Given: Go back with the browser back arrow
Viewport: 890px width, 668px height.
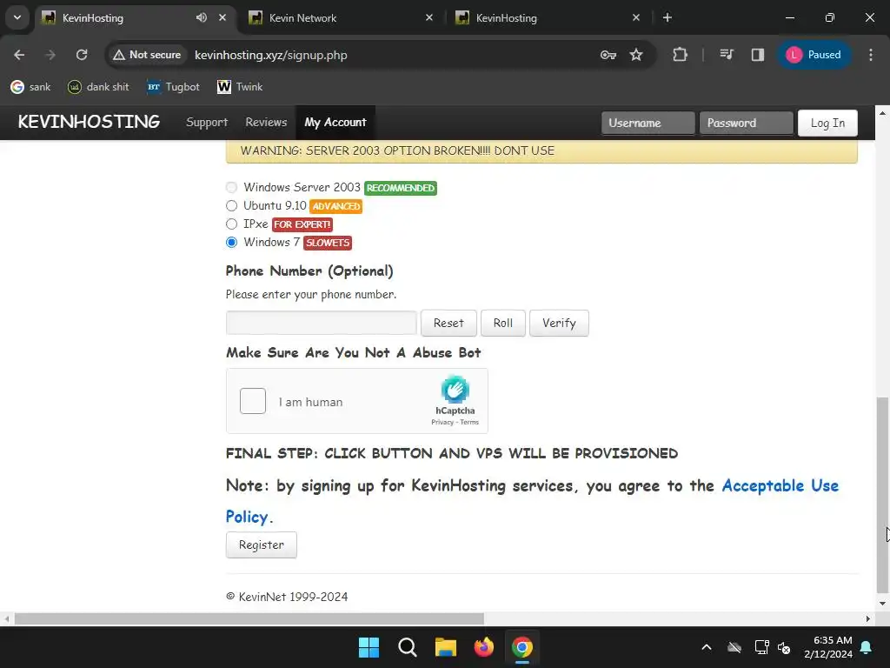Looking at the screenshot, I should coord(19,55).
